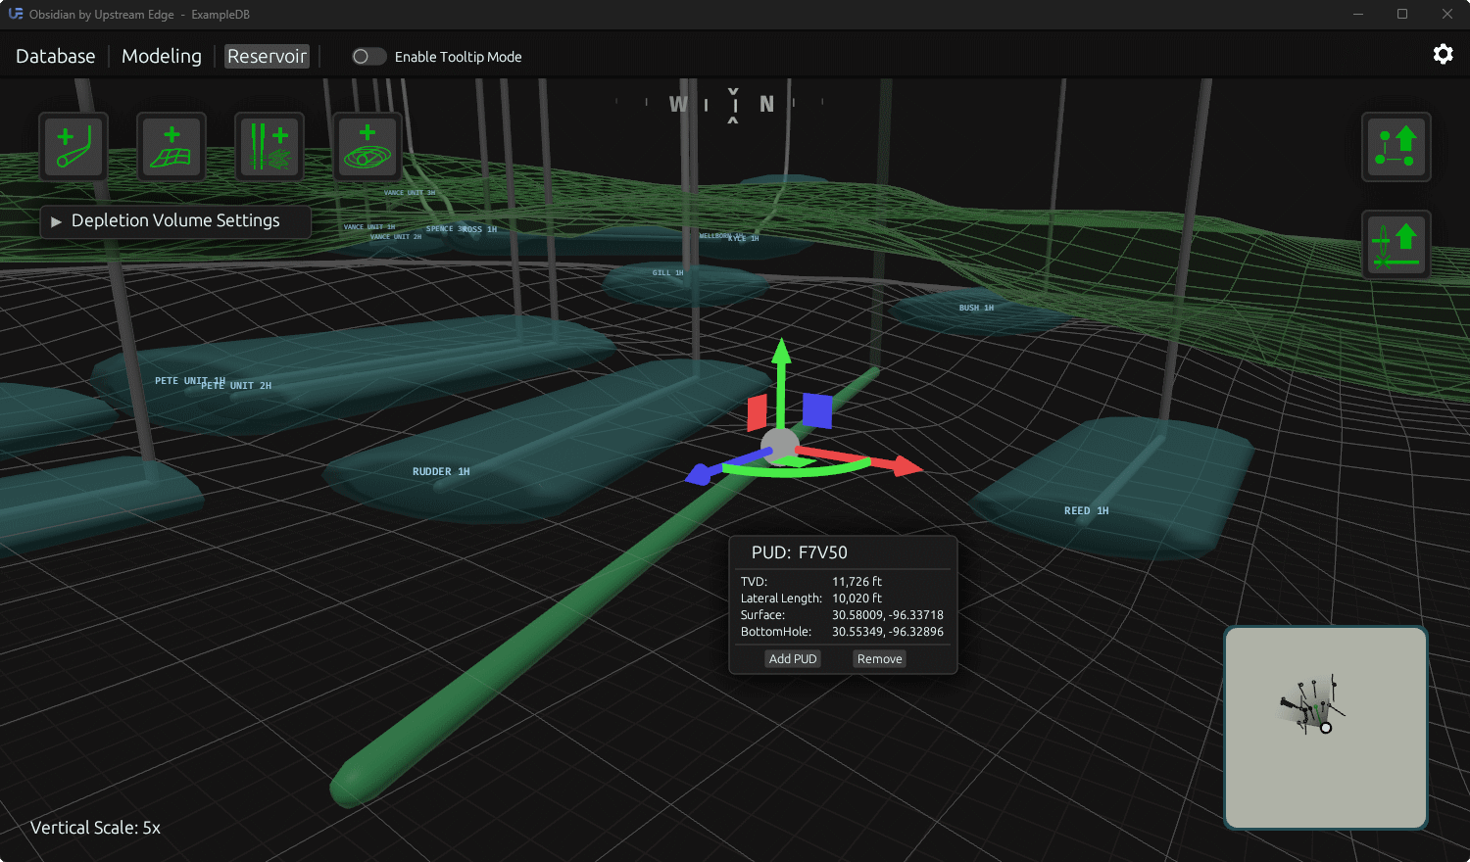
Task: Click the Surface coordinates 30.58009, -96.33718
Action: coord(888,615)
